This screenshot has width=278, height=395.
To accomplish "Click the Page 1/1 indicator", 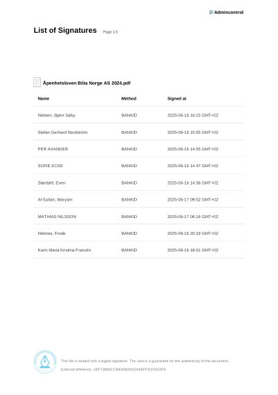I will pyautogui.click(x=111, y=32).
